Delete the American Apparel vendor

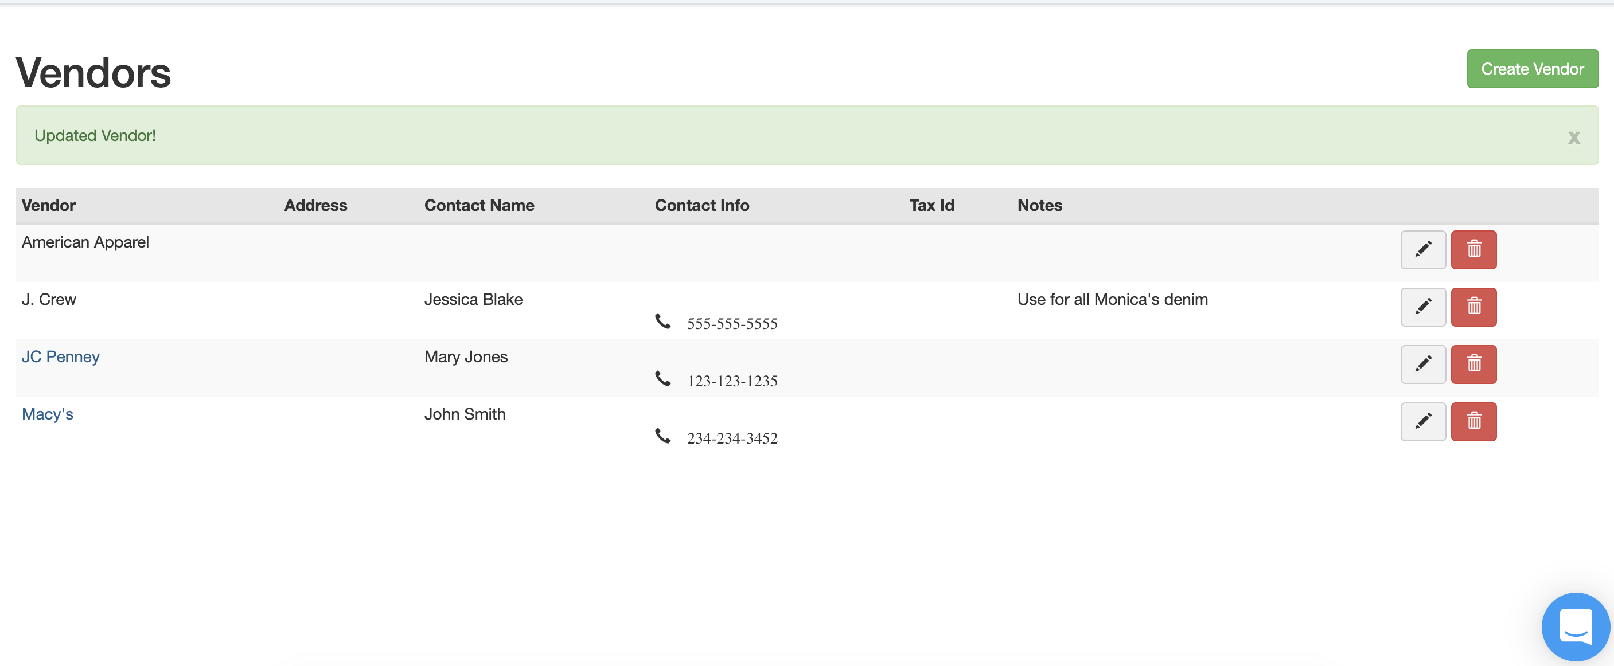(1473, 249)
